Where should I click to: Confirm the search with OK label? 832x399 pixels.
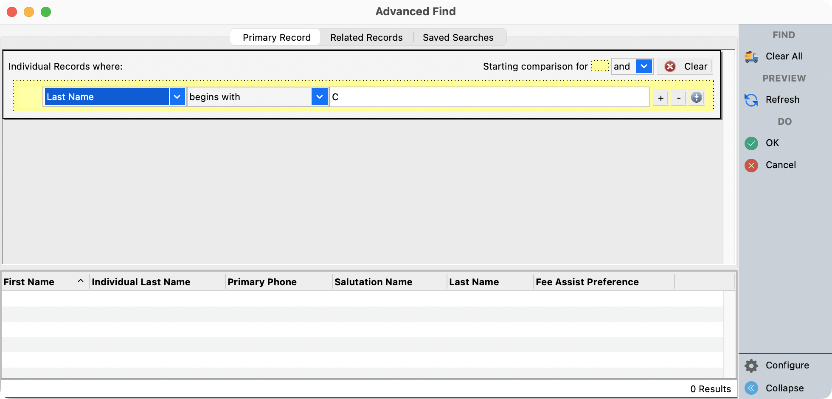(772, 143)
